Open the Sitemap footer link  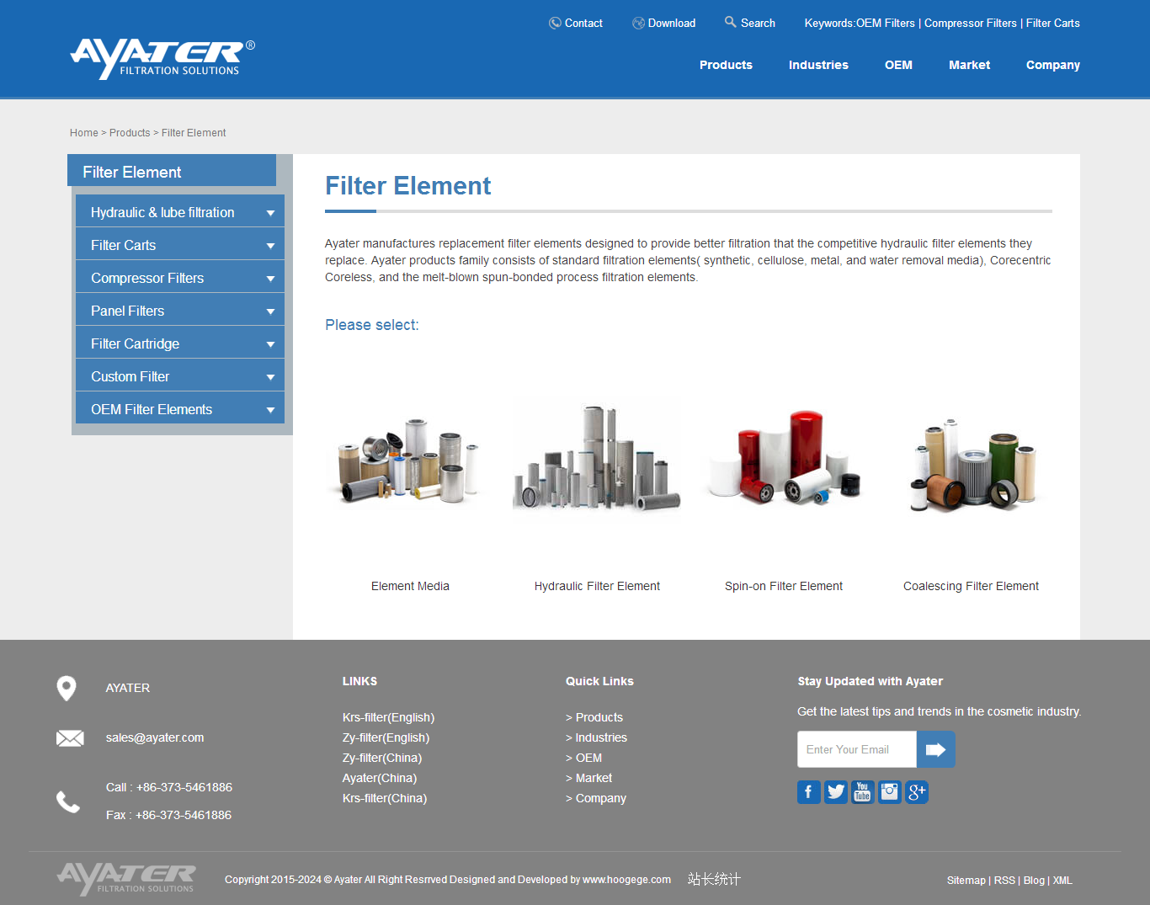point(966,880)
